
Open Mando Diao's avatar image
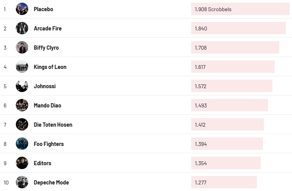(22, 105)
